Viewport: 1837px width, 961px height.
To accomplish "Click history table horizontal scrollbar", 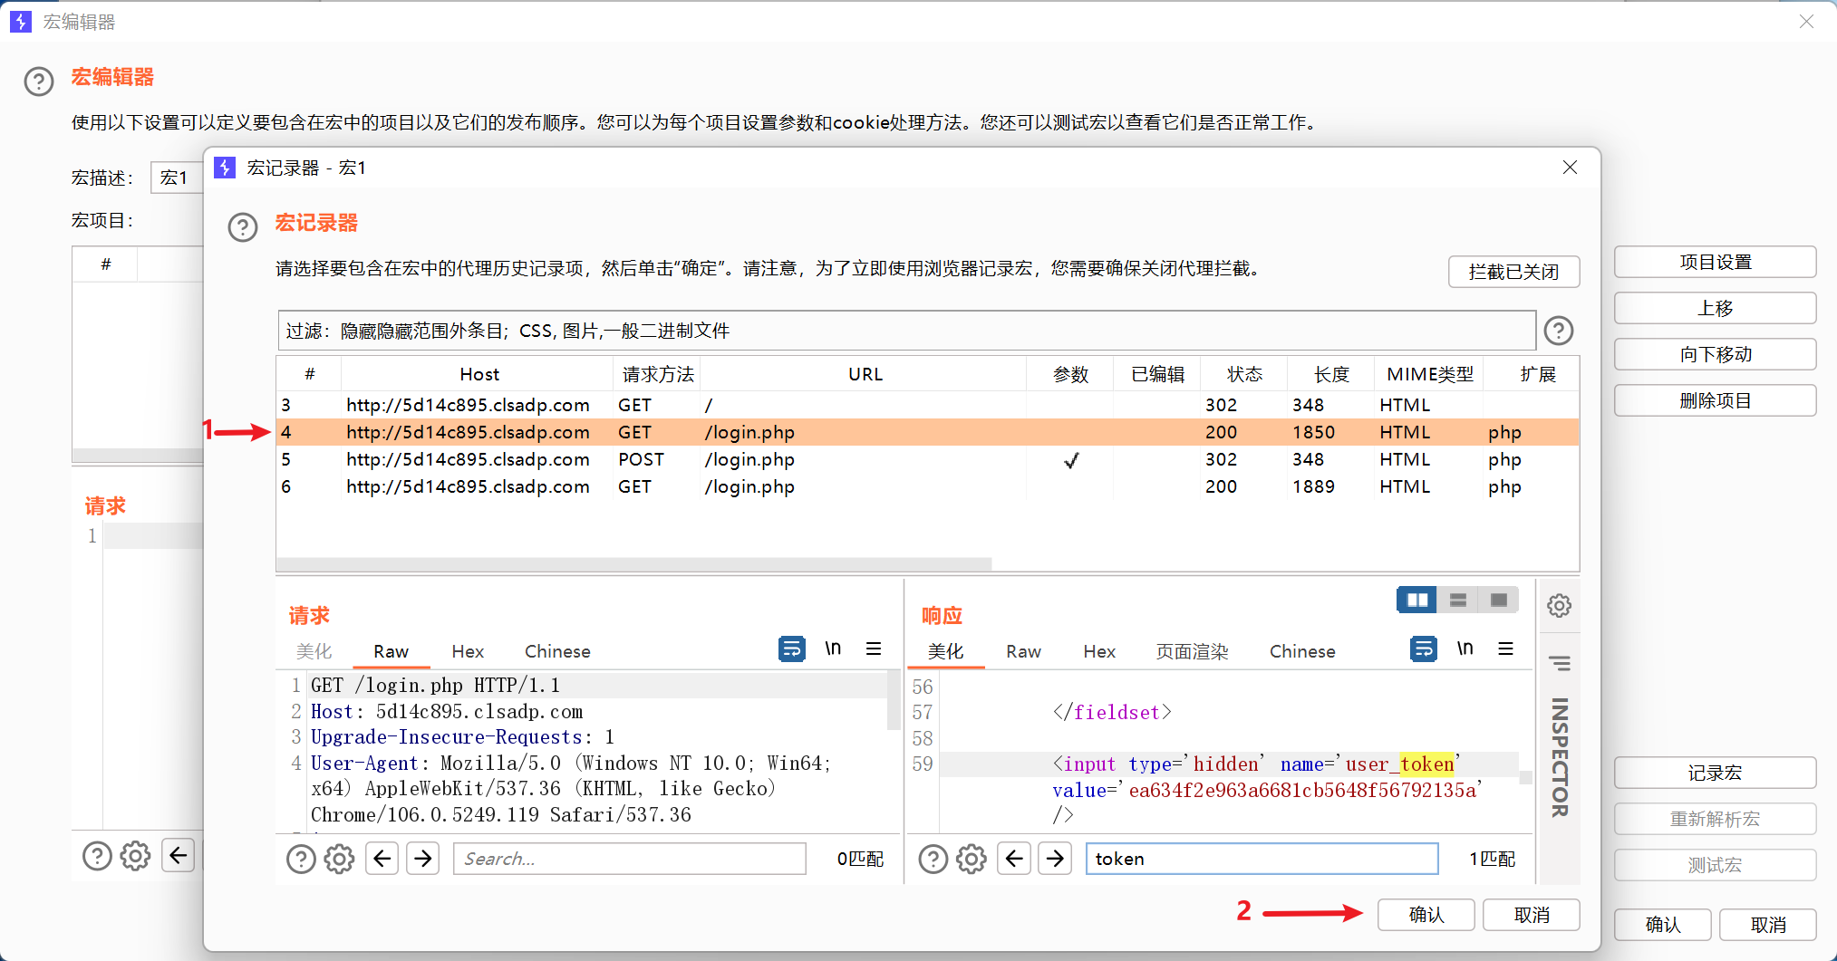I will (634, 564).
